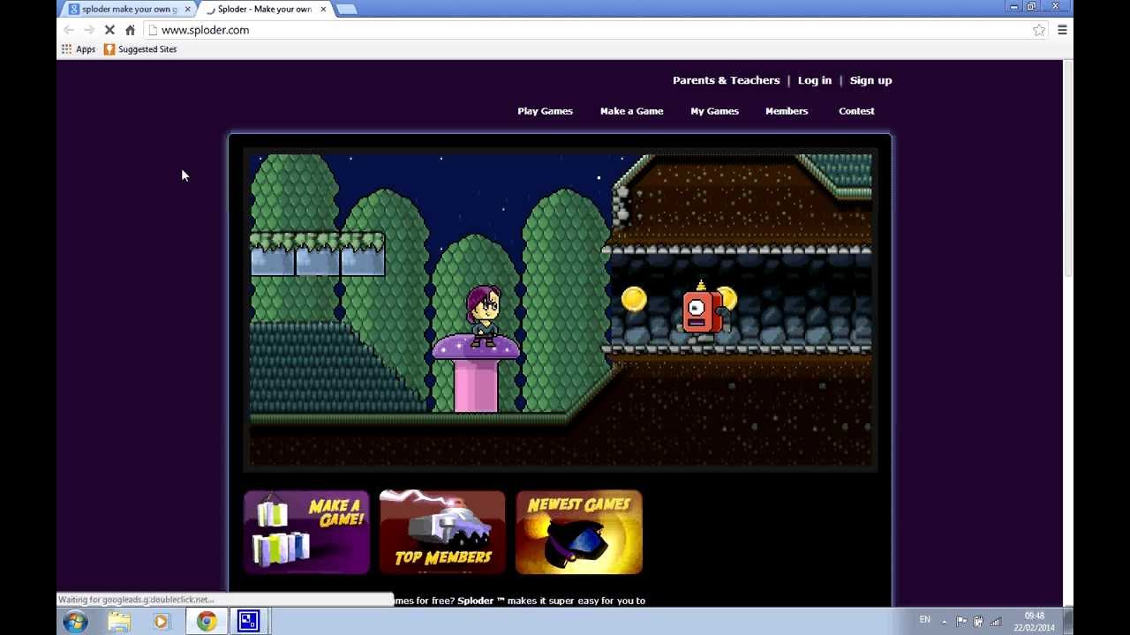Click the EN language indicator
Screen dimensions: 1130x635
pyautogui.click(x=924, y=620)
